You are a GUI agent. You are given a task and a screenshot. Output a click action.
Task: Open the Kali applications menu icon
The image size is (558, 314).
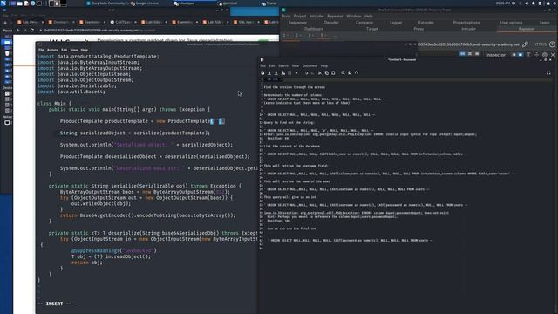click(x=3, y=3)
